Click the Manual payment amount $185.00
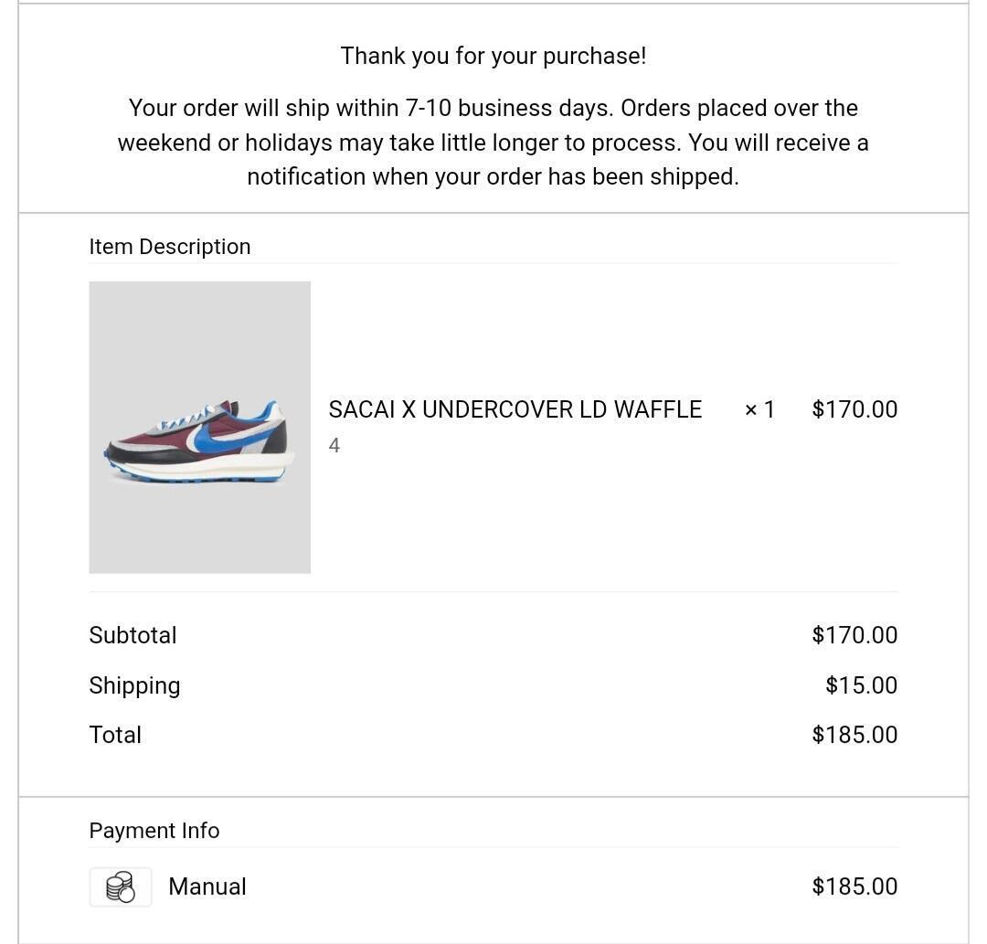987x944 pixels. 854,886
